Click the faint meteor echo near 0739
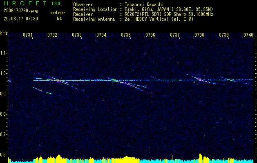 point(230,79)
